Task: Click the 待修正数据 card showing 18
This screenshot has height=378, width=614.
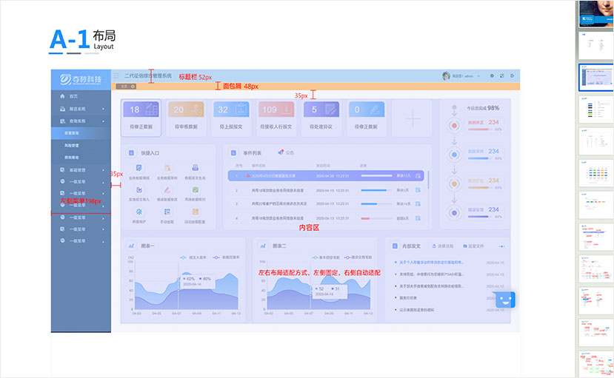Action: pos(142,117)
